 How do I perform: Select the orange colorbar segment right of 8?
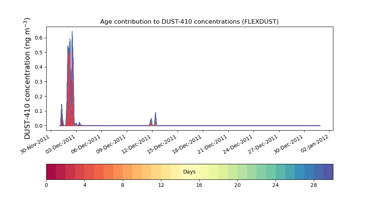click(127, 172)
